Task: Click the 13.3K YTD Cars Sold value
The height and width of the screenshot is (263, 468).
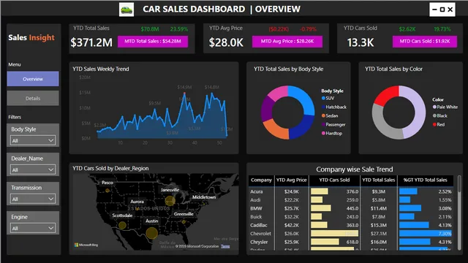Action: pos(361,42)
